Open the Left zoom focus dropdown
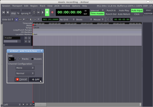Viewport: 153px width, 107px height. [12, 104]
